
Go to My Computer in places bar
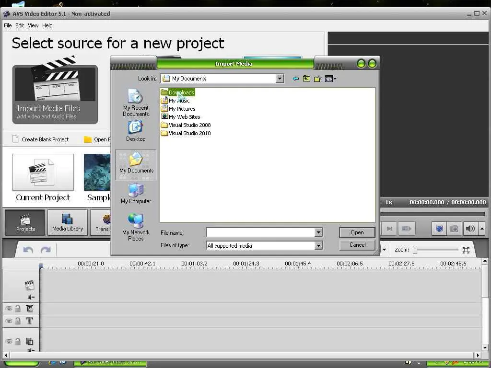point(136,194)
